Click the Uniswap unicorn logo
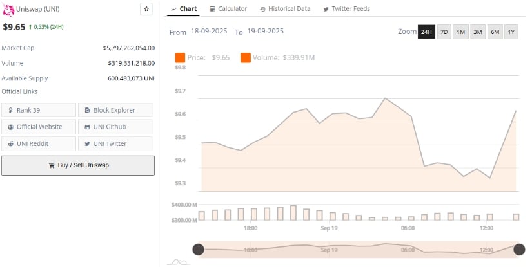 tap(8, 10)
